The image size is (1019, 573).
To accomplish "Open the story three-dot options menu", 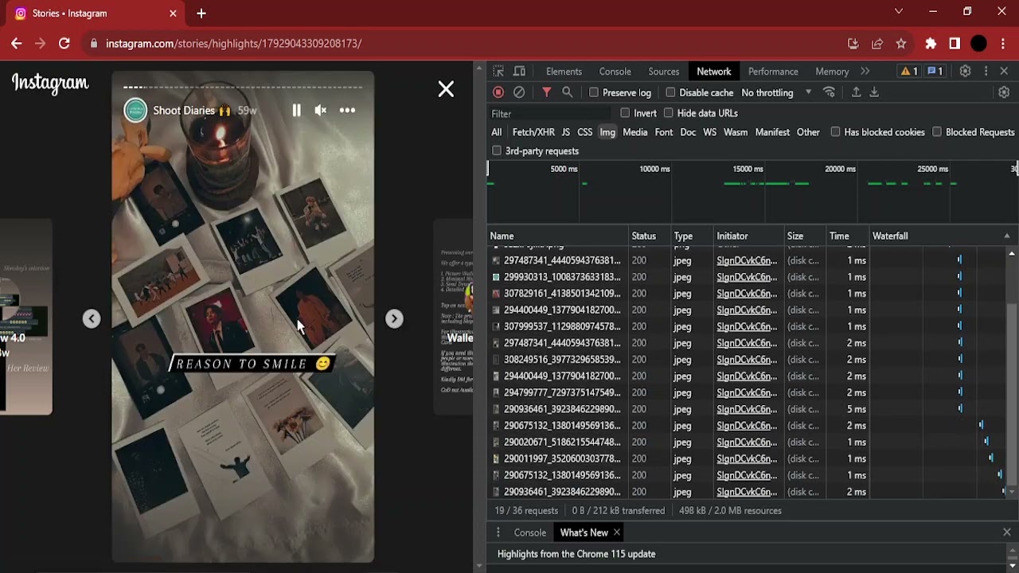I will click(x=347, y=111).
